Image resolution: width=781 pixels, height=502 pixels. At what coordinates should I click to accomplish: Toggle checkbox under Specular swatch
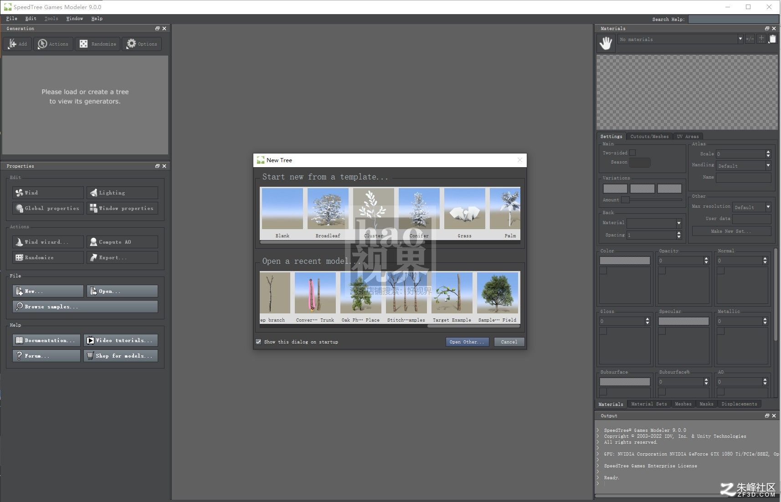(x=662, y=331)
